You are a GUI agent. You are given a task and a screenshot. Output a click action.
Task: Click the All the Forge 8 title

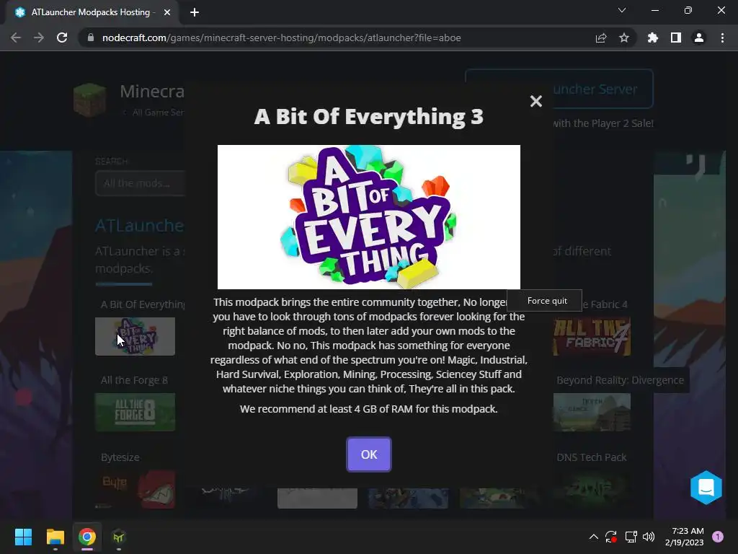click(134, 379)
